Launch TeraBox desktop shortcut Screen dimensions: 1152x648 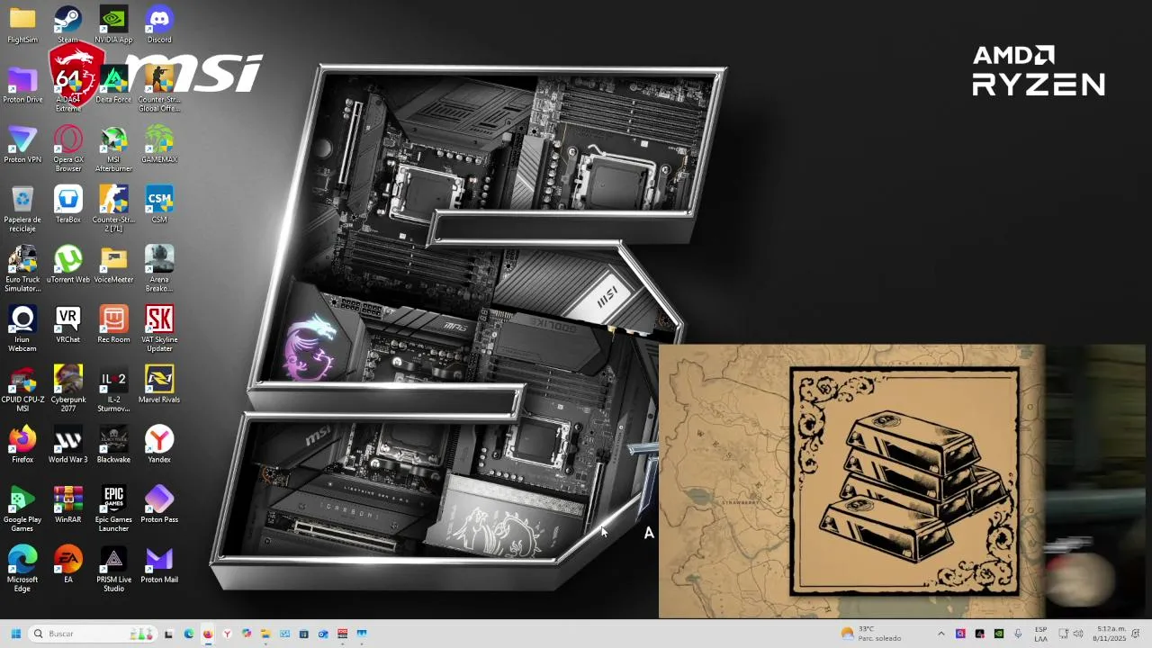coord(67,204)
